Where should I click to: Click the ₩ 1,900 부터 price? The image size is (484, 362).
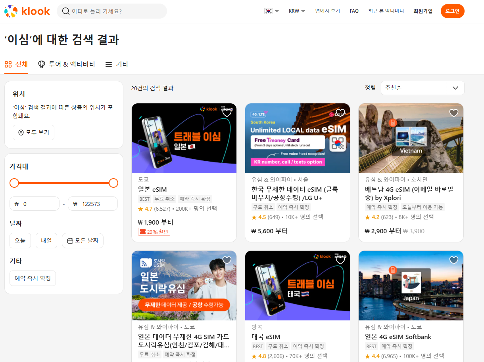coord(156,222)
